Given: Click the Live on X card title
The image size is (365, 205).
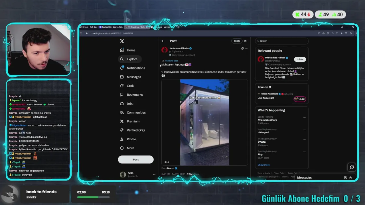Looking at the screenshot, I should pyautogui.click(x=264, y=87).
